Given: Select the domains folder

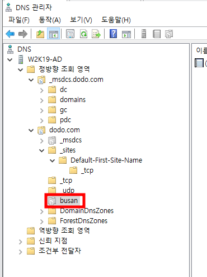Looking at the screenshot, I should [x=73, y=100].
